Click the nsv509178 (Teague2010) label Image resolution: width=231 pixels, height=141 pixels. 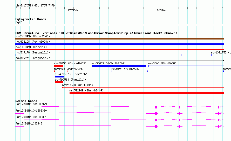tap(33, 52)
